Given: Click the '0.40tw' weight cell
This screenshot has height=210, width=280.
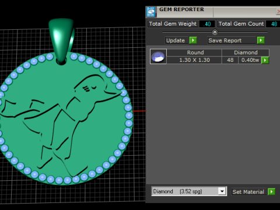Looking at the screenshot, I should point(250,60).
